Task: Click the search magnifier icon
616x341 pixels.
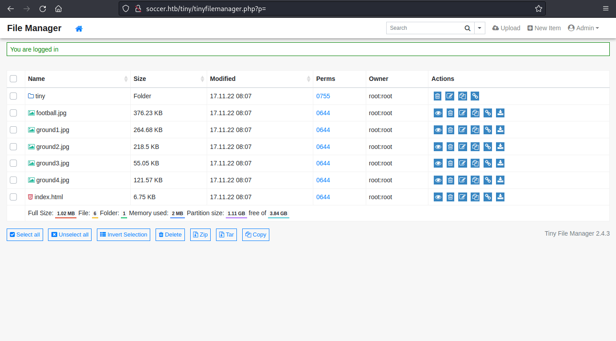Action: [468, 28]
